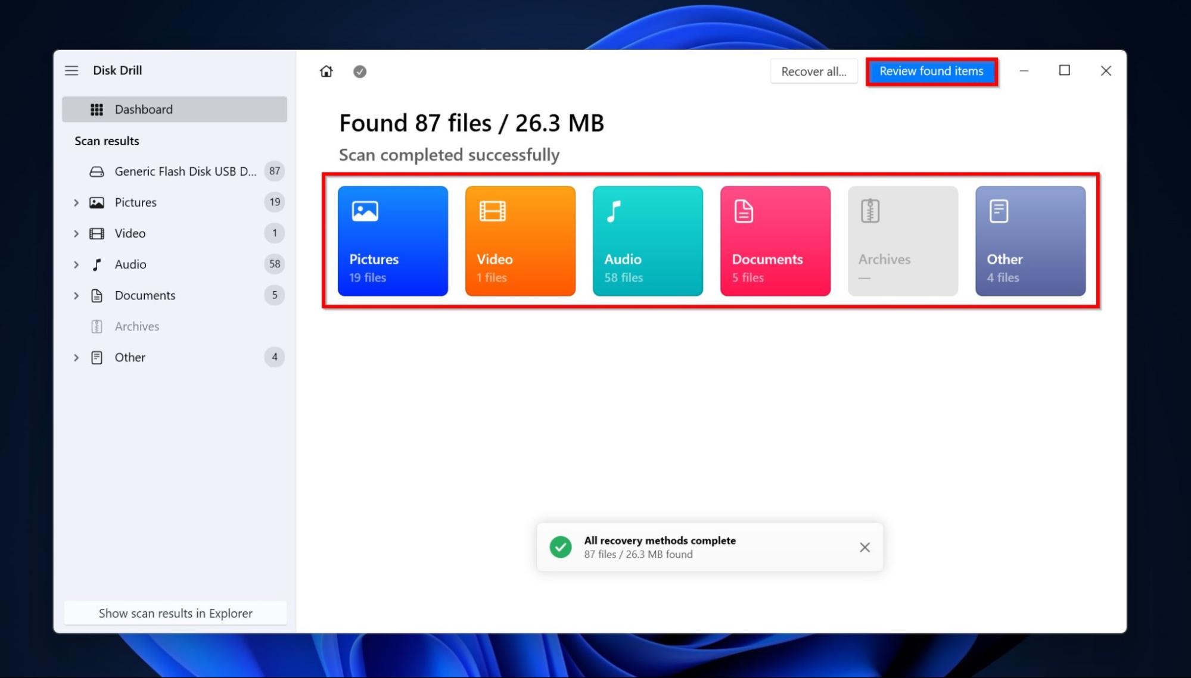Click Show scan results in Explorer
Screen dimensions: 1191x678
click(x=174, y=612)
